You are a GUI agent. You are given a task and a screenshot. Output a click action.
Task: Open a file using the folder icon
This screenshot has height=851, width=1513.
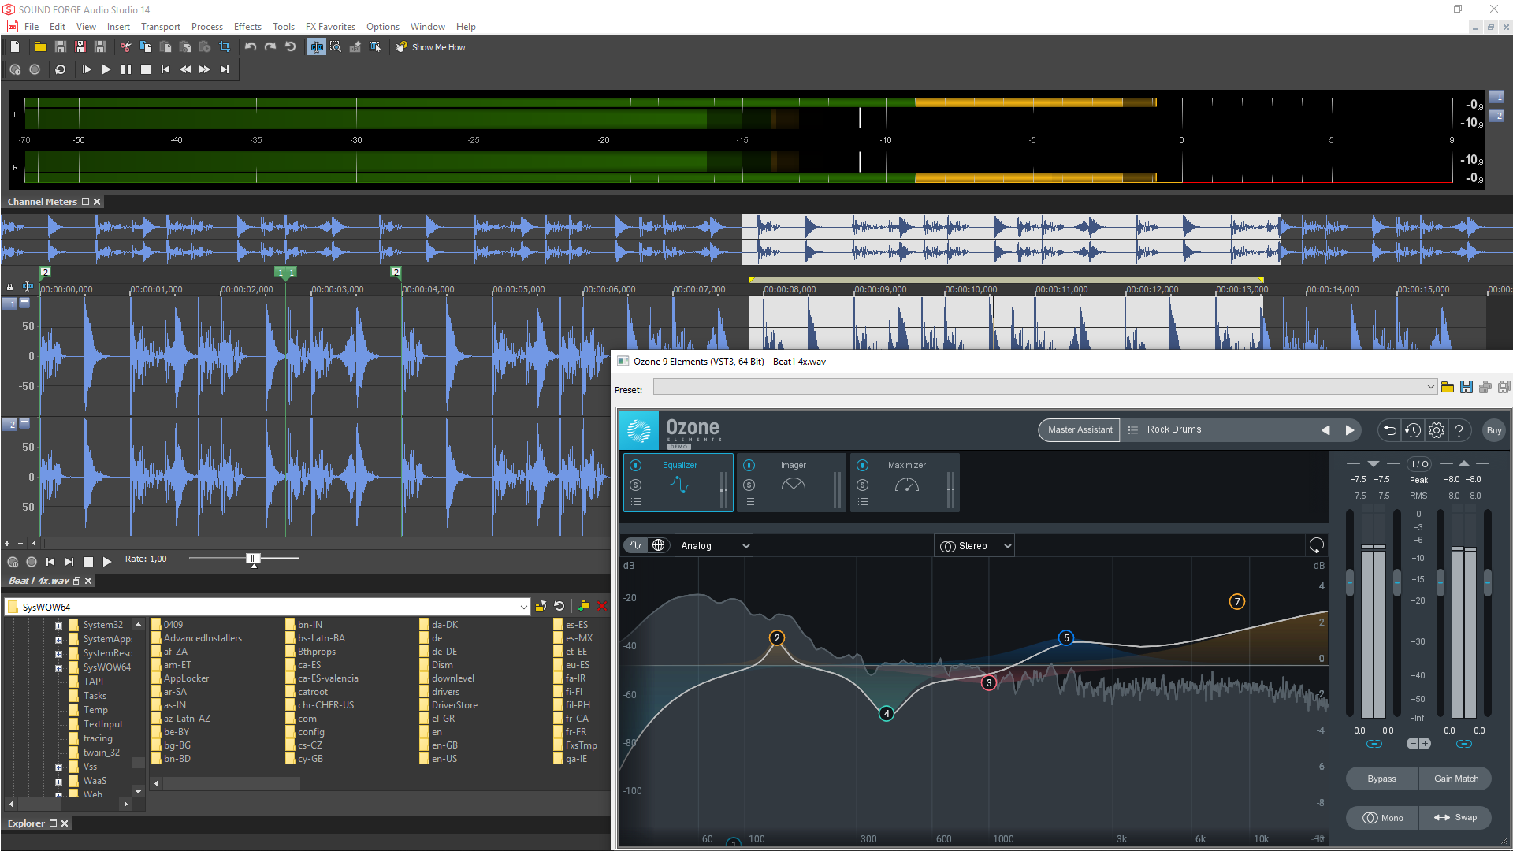tap(40, 47)
